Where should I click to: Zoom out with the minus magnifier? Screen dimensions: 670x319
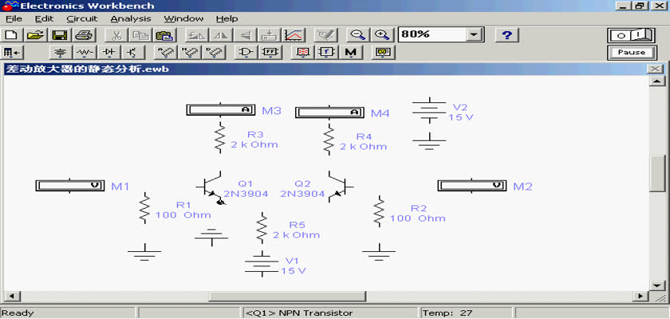click(x=357, y=35)
